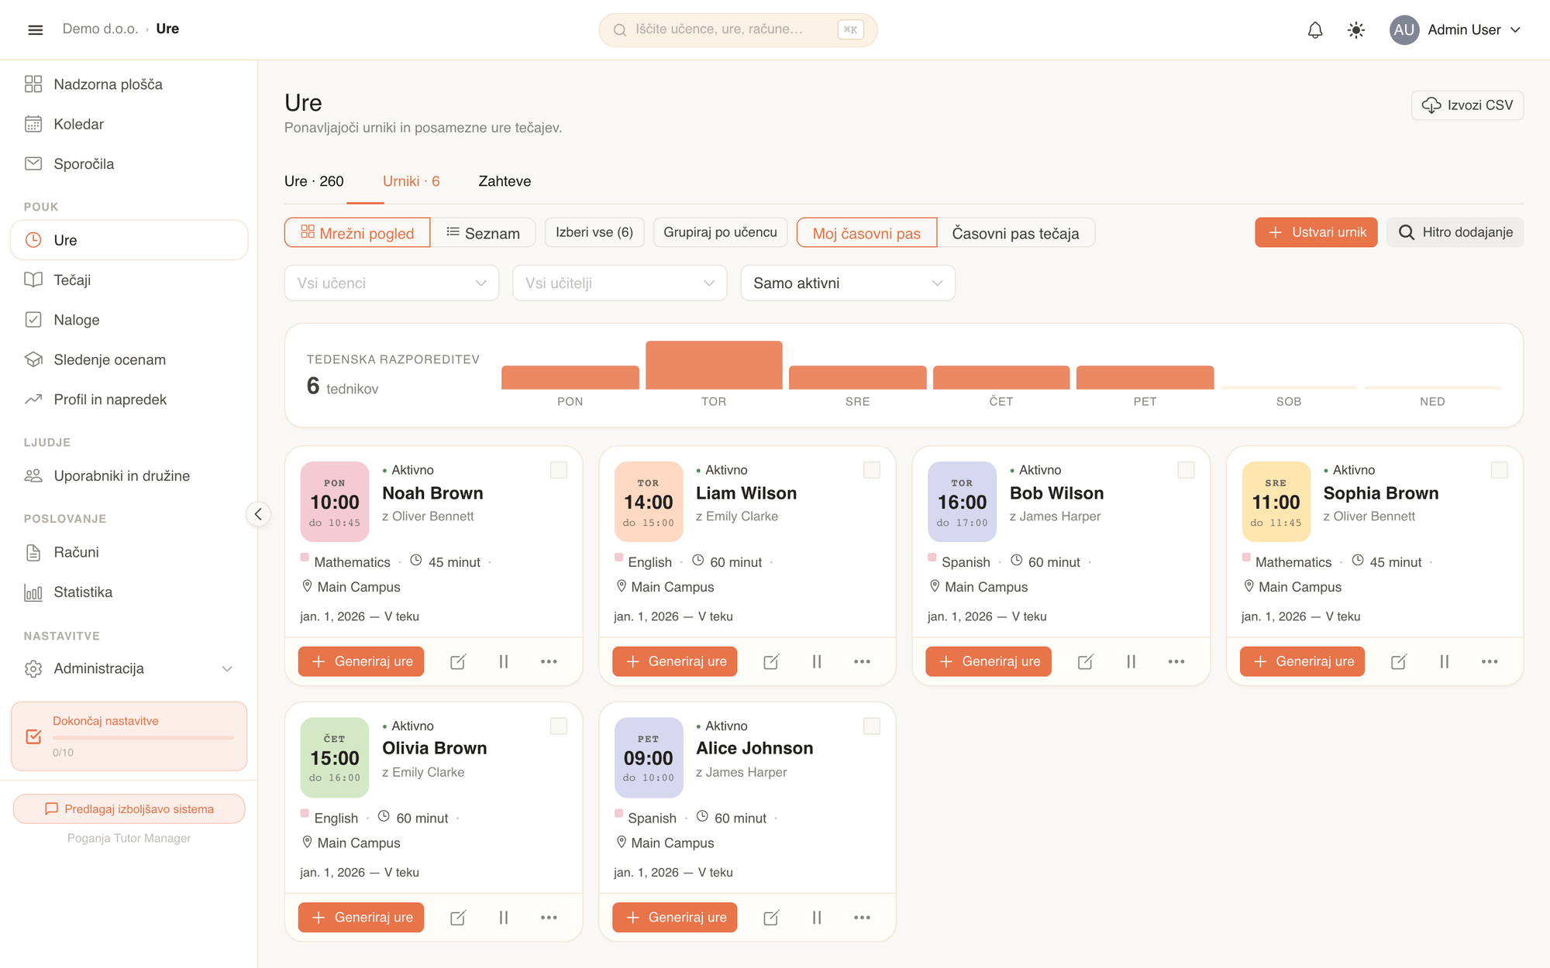Viewport: 1550px width, 968px height.
Task: Open Koledar from the sidebar
Action: 129,124
